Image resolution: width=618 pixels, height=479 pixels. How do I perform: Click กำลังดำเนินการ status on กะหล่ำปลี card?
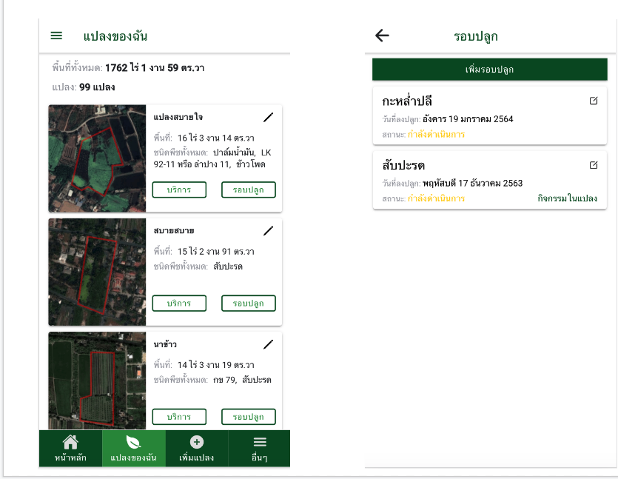tap(437, 135)
